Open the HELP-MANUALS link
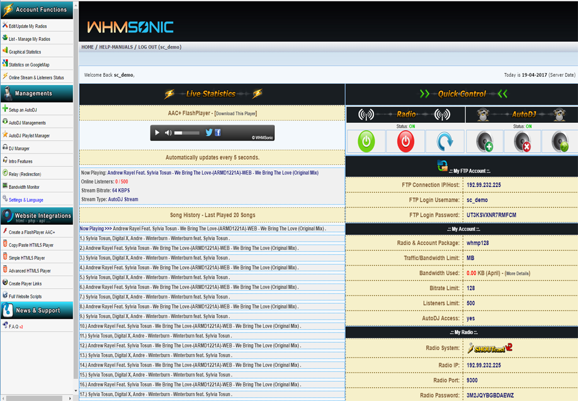The height and width of the screenshot is (401, 578). point(116,47)
